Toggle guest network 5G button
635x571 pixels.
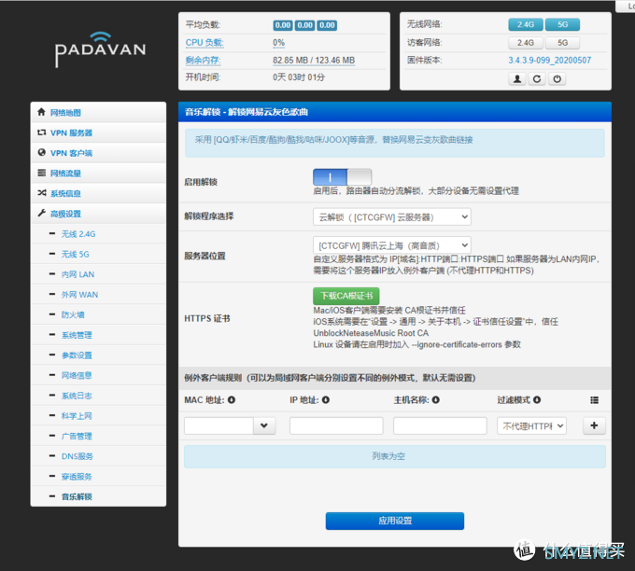pyautogui.click(x=562, y=43)
